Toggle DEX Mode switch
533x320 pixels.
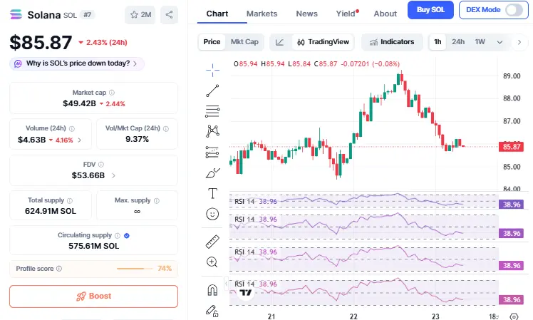point(512,10)
